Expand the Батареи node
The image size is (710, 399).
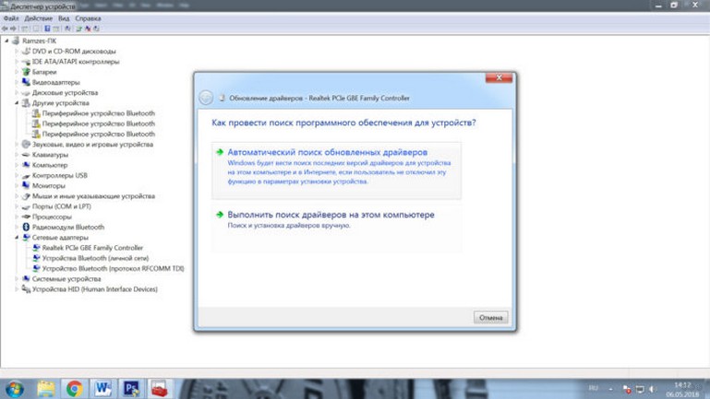point(17,72)
